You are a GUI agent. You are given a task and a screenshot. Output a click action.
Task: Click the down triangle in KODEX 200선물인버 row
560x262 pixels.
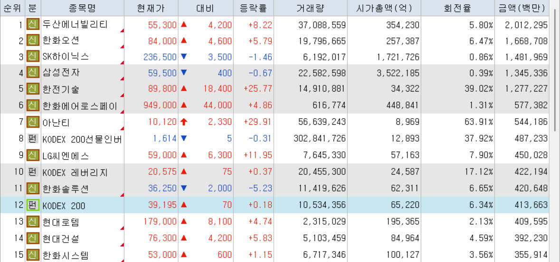[x=184, y=138]
